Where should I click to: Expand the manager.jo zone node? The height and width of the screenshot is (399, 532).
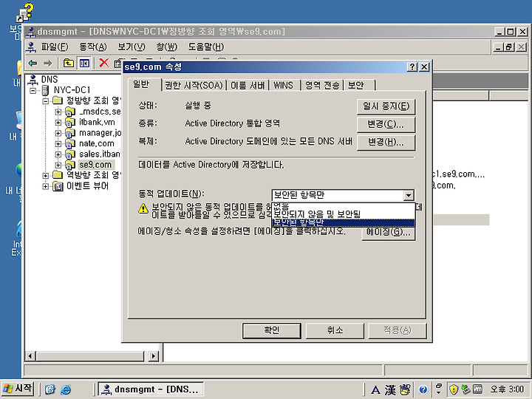click(58, 133)
